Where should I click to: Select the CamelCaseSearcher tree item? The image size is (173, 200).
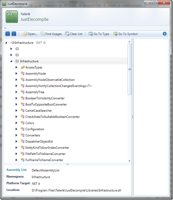(39, 111)
